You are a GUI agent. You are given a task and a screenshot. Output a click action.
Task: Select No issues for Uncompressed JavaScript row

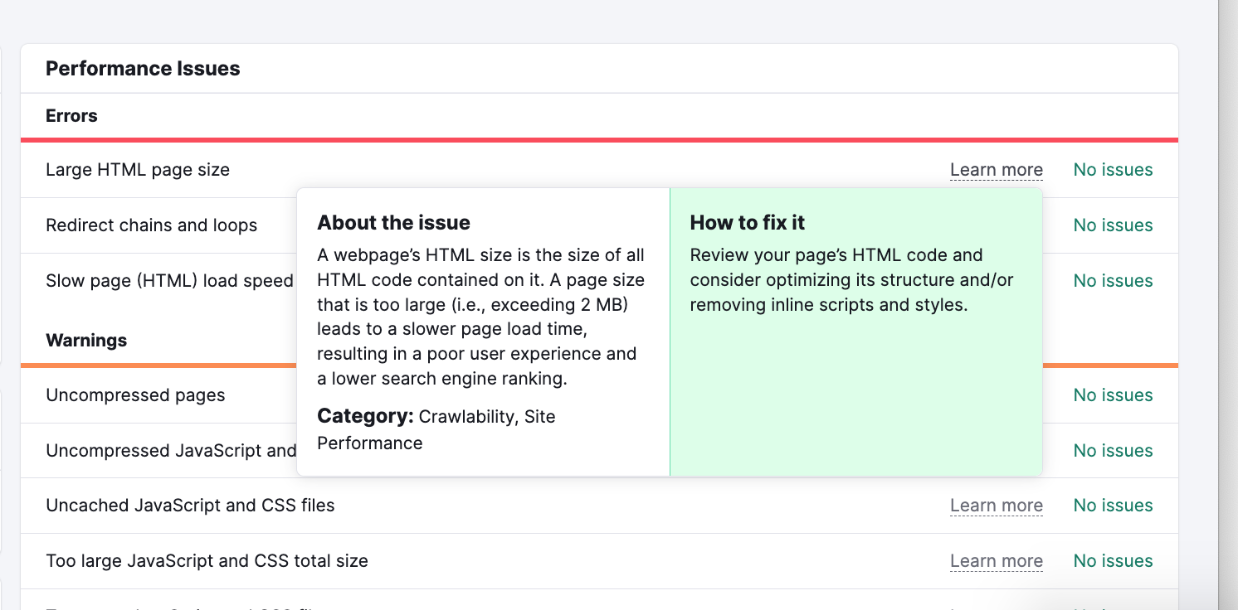[1113, 451]
